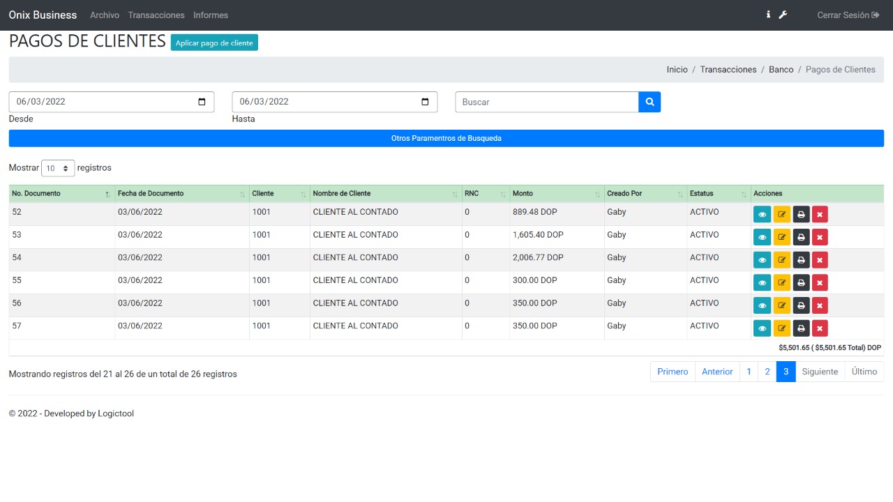This screenshot has width=893, height=502.
Task: Open the Mostrar registros count dropdown
Action: pyautogui.click(x=58, y=168)
